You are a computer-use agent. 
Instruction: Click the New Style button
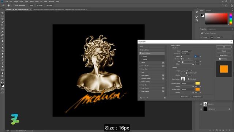[224, 55]
